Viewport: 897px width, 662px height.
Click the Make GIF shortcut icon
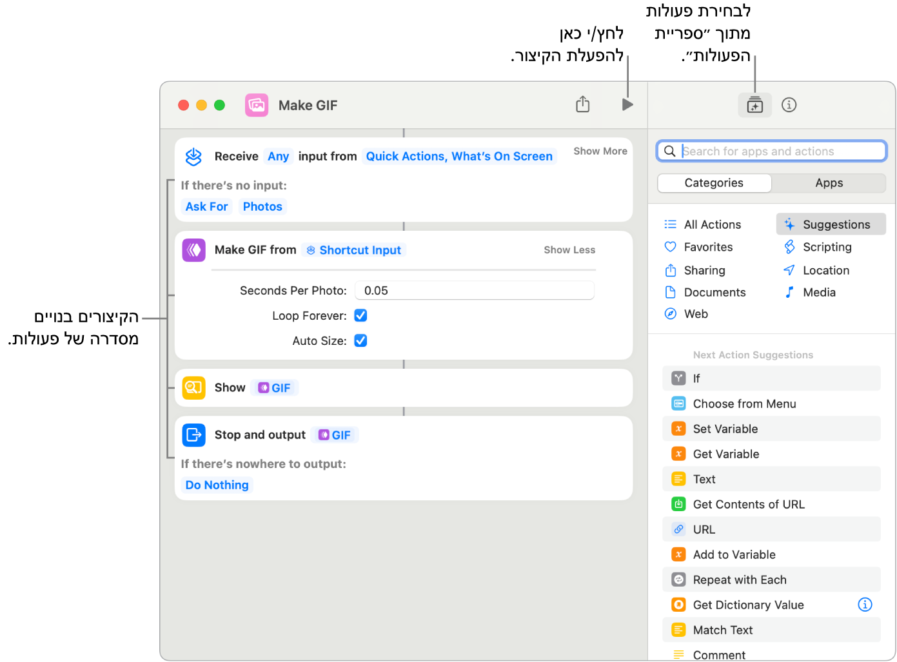(x=257, y=105)
